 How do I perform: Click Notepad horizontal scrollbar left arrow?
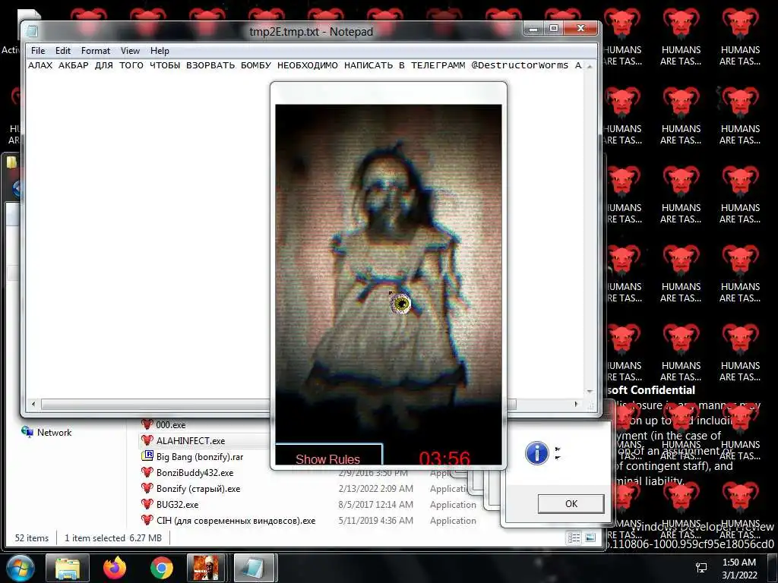click(33, 404)
